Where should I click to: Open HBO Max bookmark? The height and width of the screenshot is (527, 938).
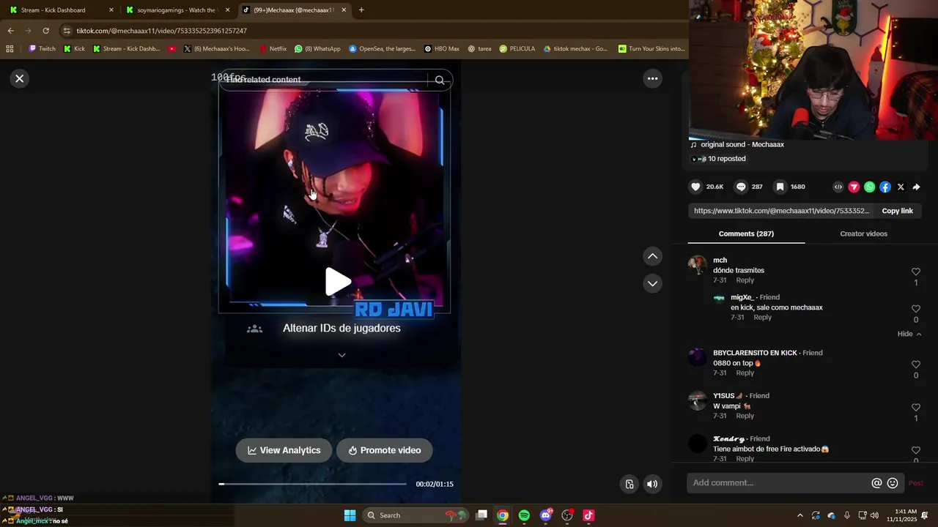442,49
